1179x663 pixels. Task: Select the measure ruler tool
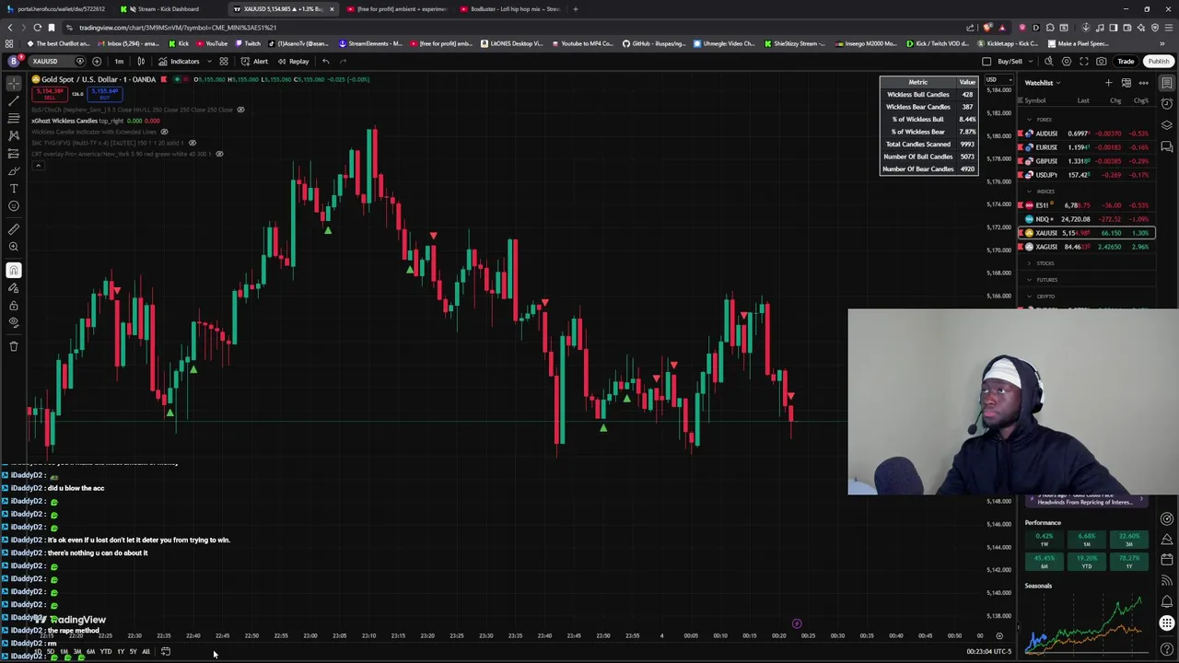(14, 229)
